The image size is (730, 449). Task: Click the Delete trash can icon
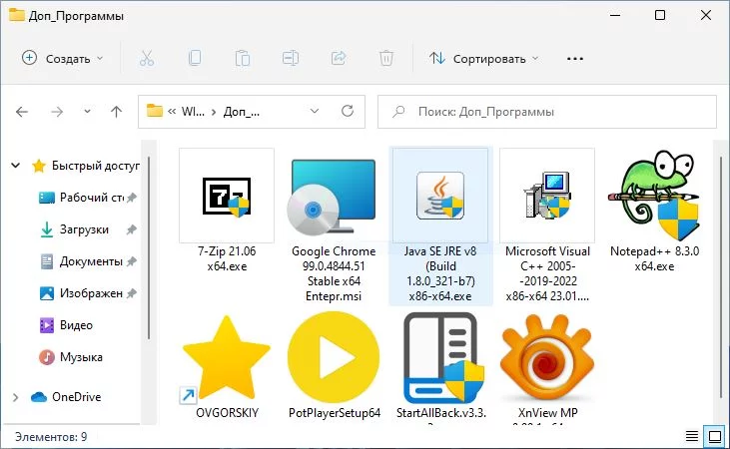pos(386,58)
